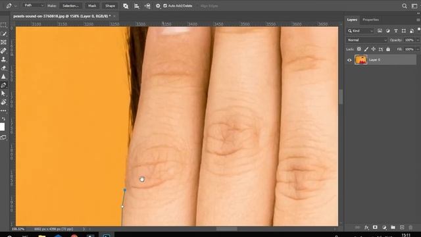Filter layers by type layers
The height and width of the screenshot is (237, 421).
[x=396, y=31]
